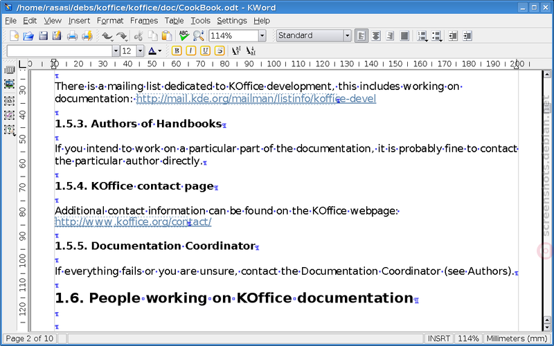Open the Standard paragraph style dropdown
This screenshot has height=346, width=554.
click(x=347, y=36)
